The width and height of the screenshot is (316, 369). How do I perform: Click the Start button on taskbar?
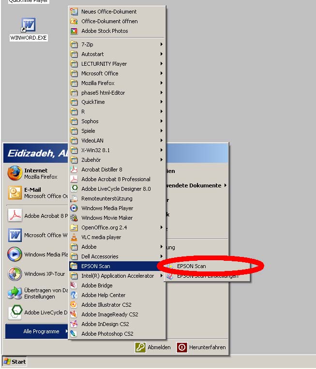click(x=15, y=361)
